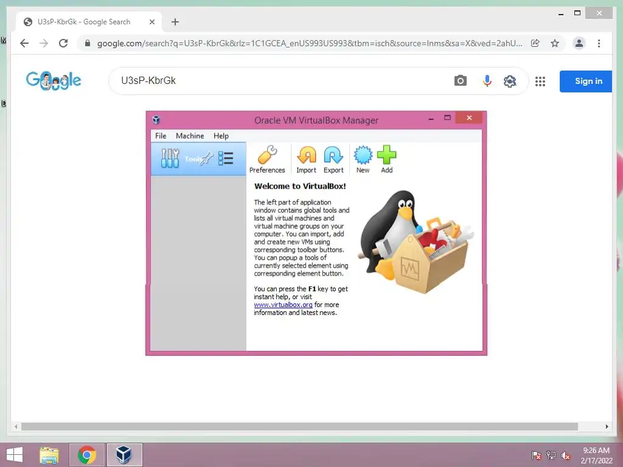Click the horizontal scrollbar track

point(299,426)
